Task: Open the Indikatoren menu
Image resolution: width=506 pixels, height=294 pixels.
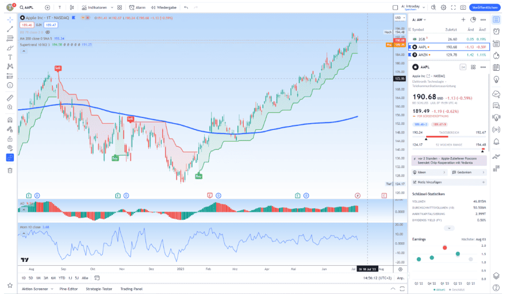Action: pyautogui.click(x=94, y=7)
